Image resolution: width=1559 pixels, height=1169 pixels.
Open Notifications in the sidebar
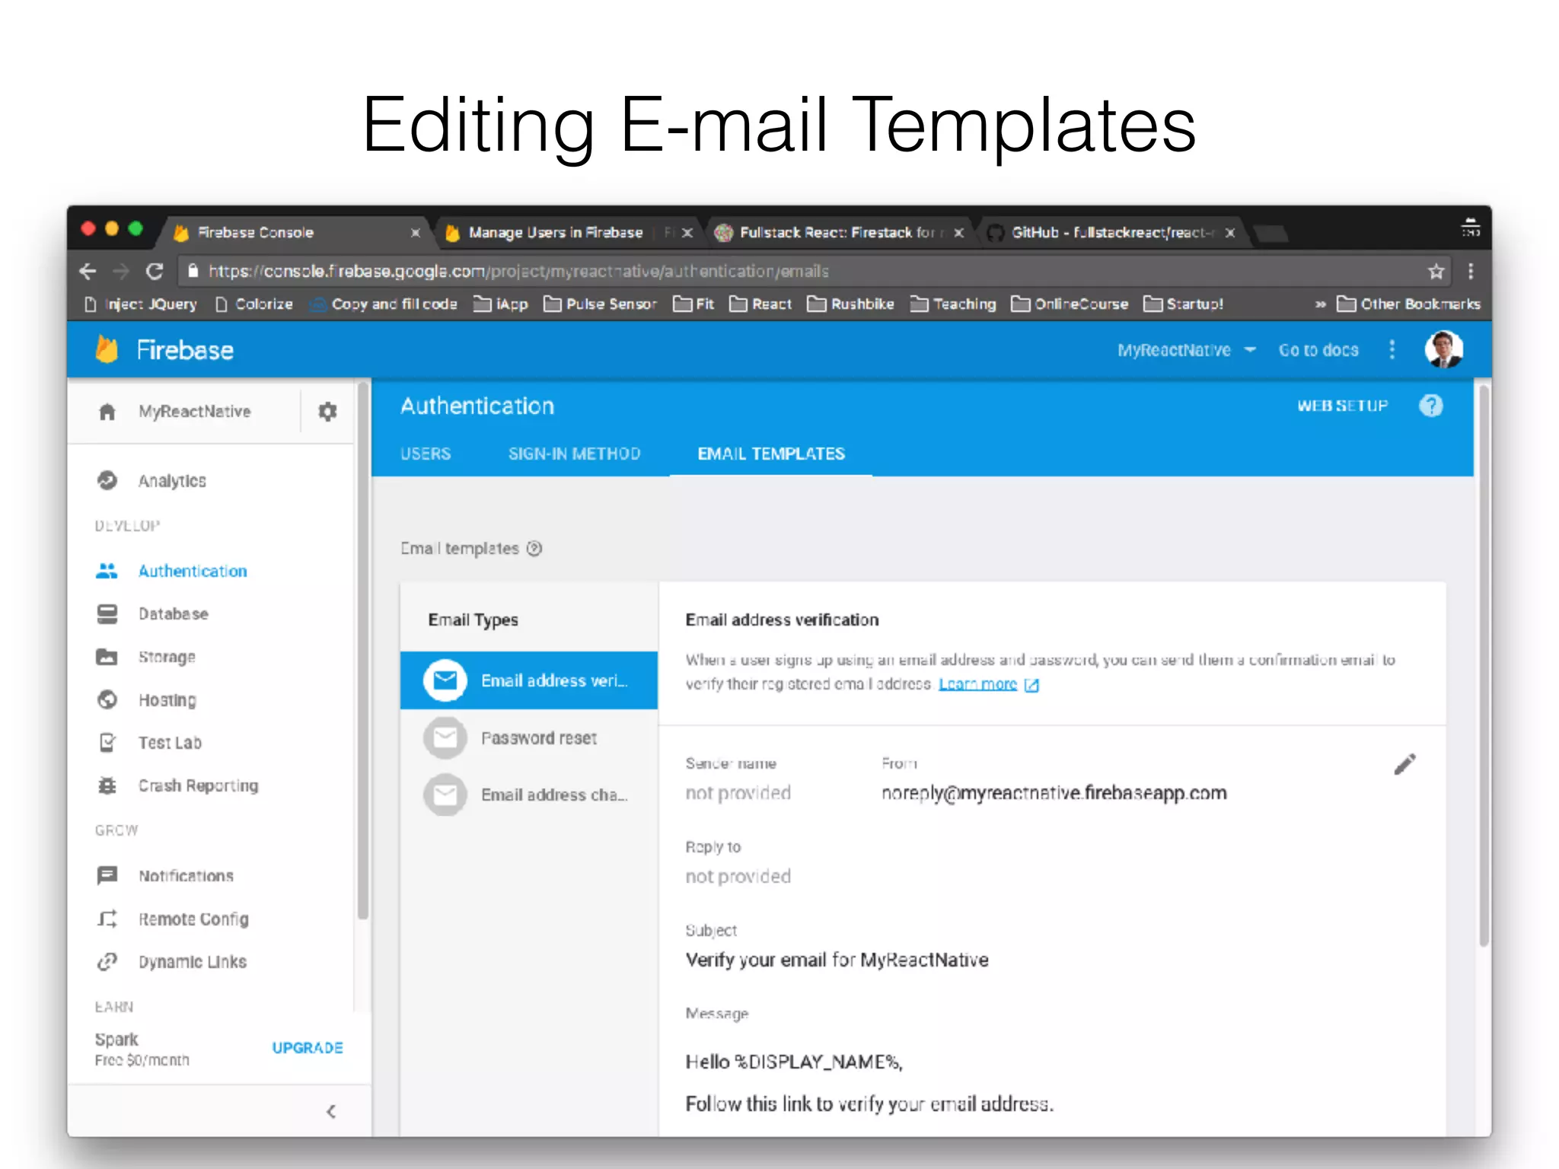165,876
